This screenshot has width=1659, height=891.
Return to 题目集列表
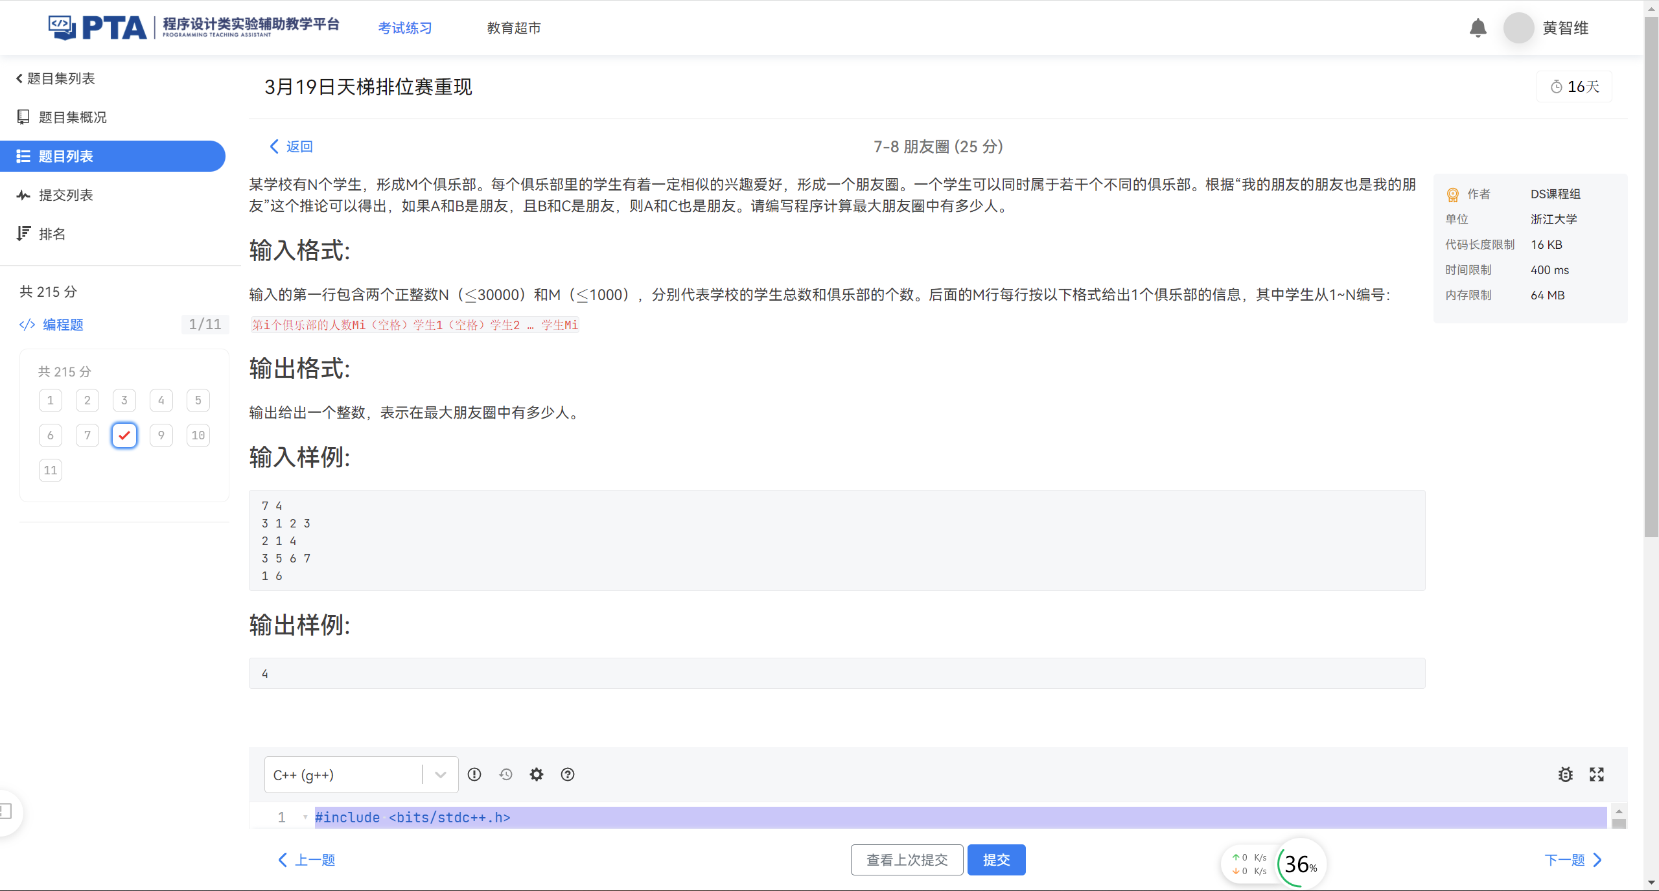(x=56, y=78)
